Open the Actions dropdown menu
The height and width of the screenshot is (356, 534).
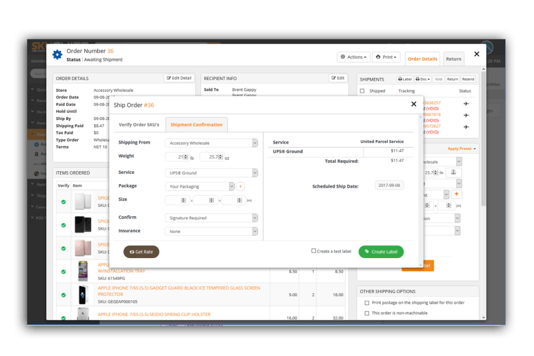(354, 57)
